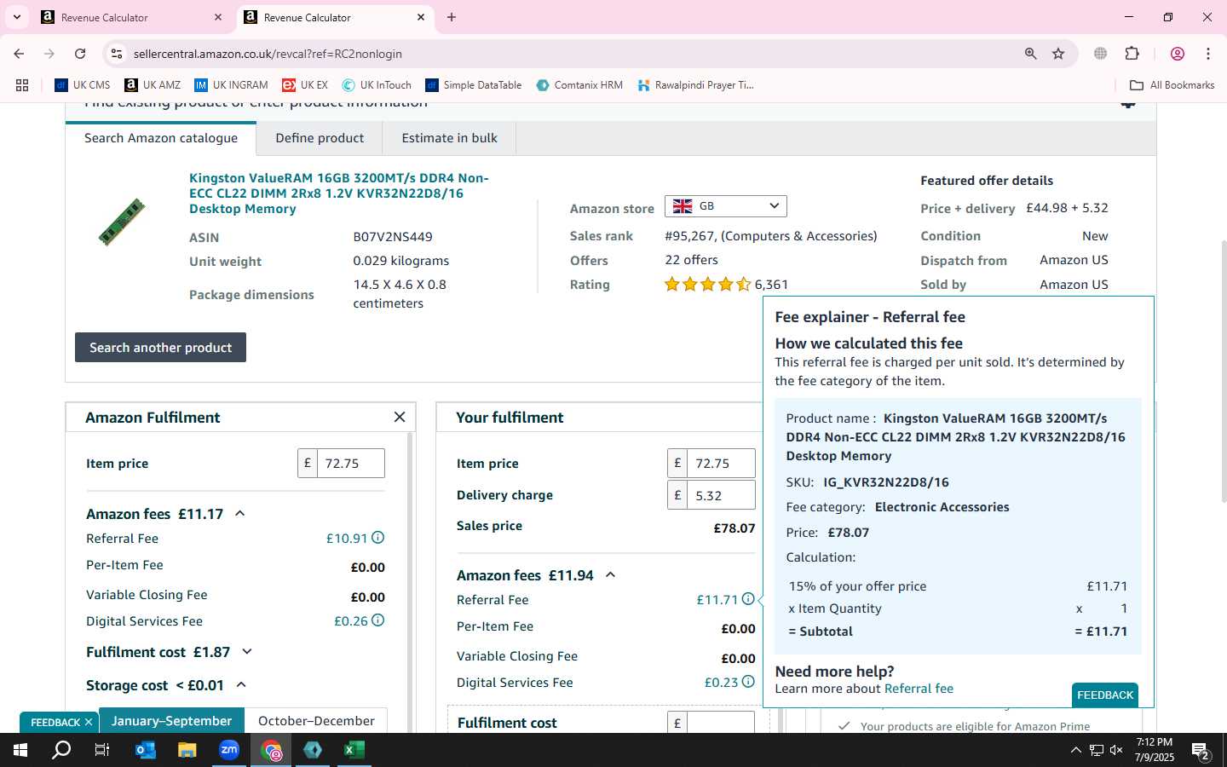Open the apps grid in bookmarks bar
The width and height of the screenshot is (1227, 767).
click(22, 85)
